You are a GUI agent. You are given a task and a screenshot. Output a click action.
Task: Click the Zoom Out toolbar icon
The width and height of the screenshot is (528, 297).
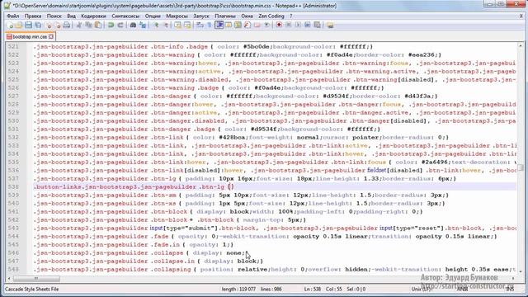165,26
